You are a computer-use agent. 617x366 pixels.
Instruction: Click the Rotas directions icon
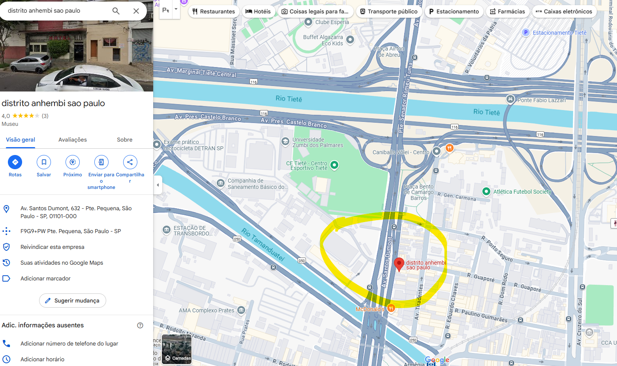point(15,162)
